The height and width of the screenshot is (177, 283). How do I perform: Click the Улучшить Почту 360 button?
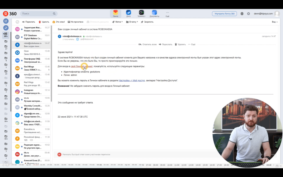pyautogui.click(x=224, y=14)
